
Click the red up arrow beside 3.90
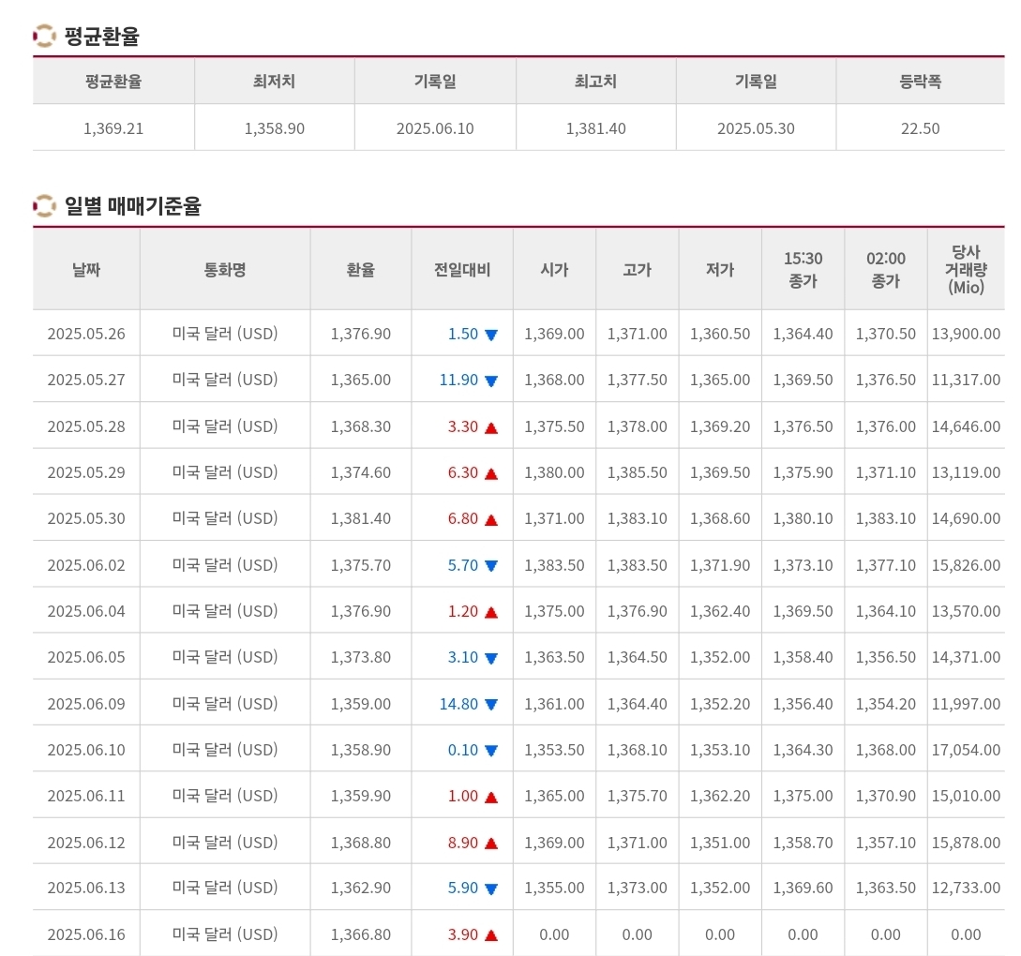click(491, 935)
